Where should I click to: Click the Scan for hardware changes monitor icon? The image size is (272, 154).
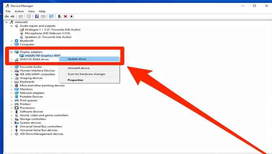[x=51, y=16]
